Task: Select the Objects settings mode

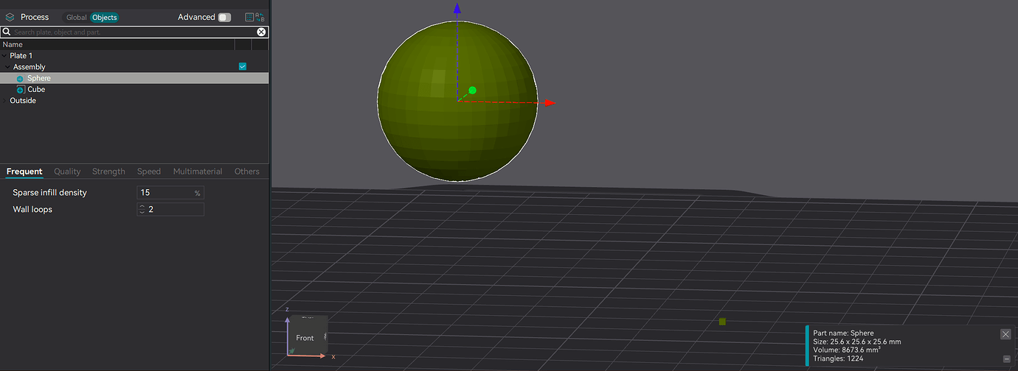Action: (x=104, y=17)
